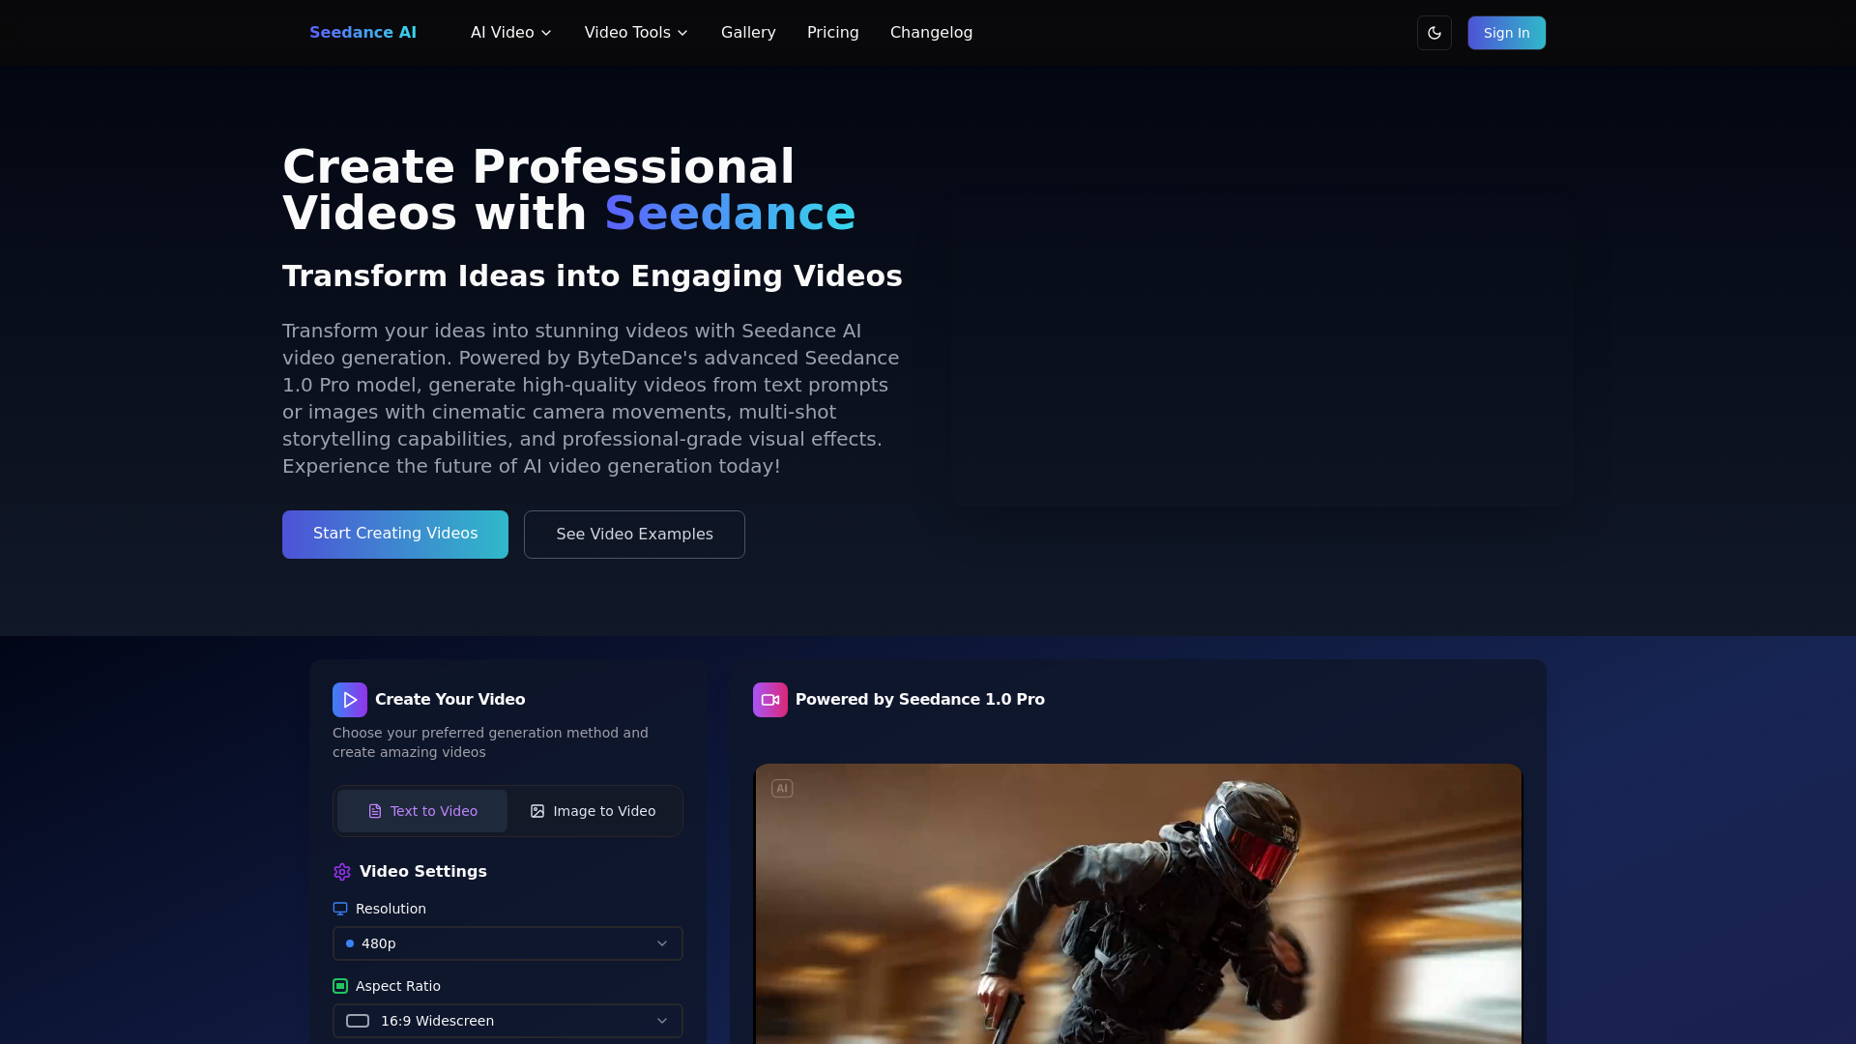Screen dimensions: 1856x1044
Task: Toggle dark mode moon icon
Action: click(1435, 33)
